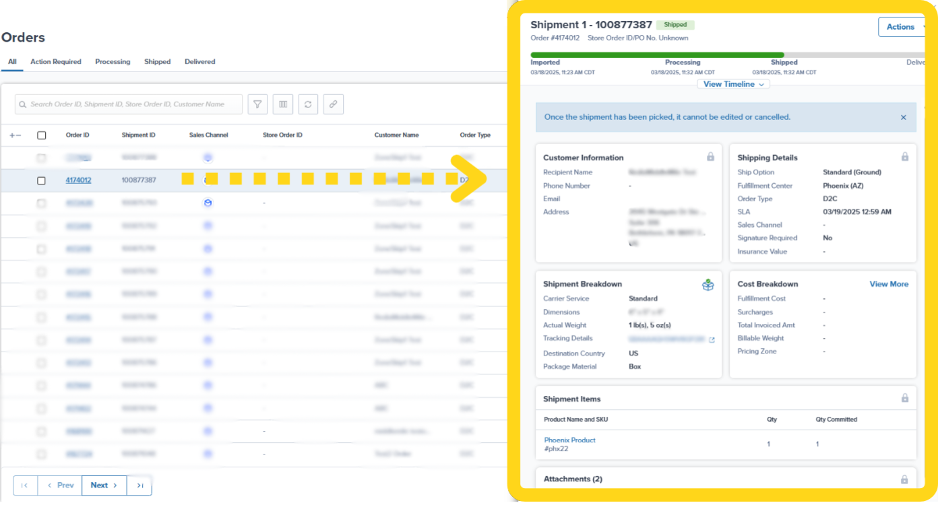
Task: Toggle the row expand plus-minus control
Action: (x=15, y=135)
